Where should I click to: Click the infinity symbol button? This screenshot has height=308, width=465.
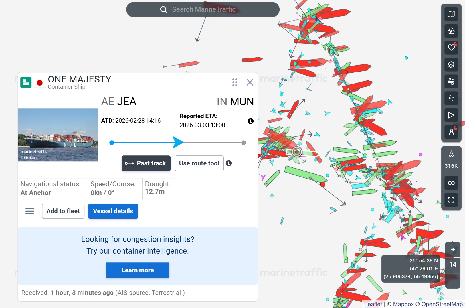click(x=451, y=183)
